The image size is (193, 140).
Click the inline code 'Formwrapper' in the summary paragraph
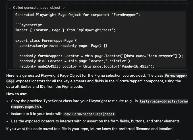[176, 76]
